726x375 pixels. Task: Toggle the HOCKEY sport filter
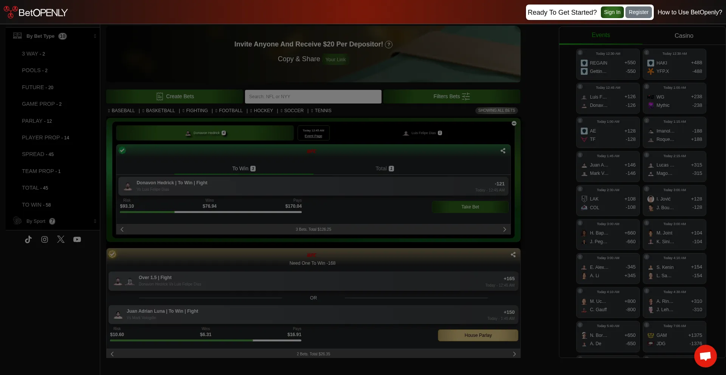262,111
